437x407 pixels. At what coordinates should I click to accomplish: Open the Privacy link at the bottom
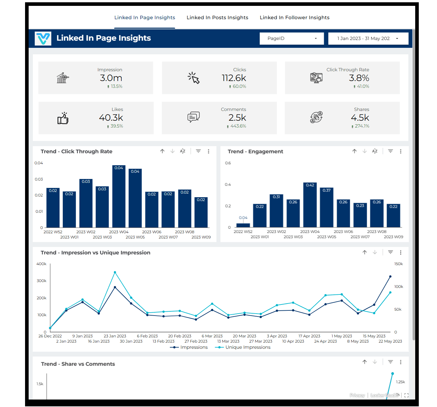(357, 395)
